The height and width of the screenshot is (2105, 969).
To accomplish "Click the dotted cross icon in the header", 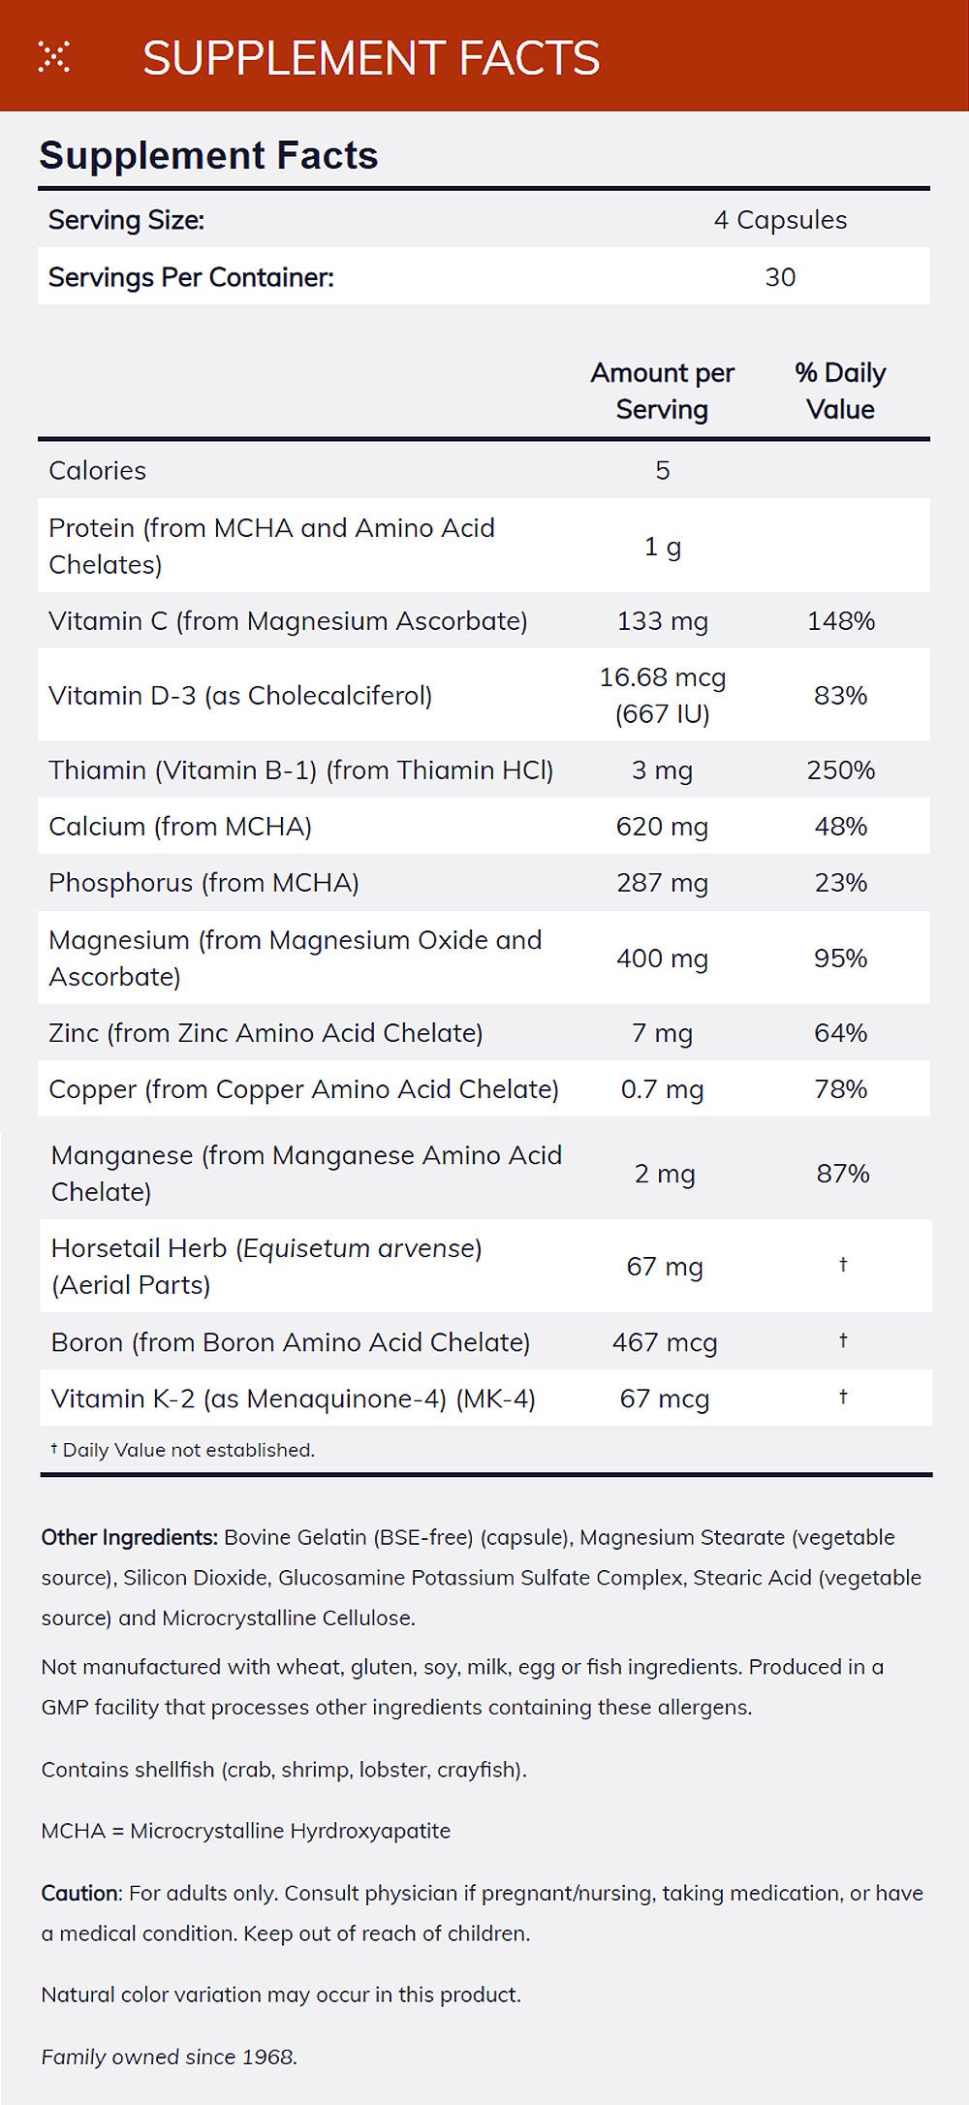I will pyautogui.click(x=54, y=57).
